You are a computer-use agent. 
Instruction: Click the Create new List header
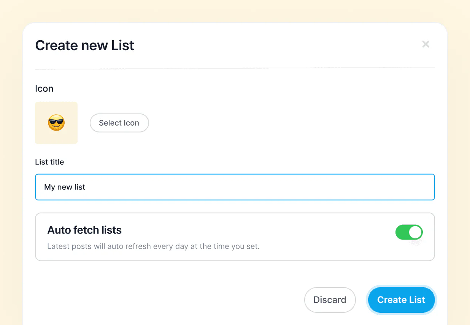point(84,45)
